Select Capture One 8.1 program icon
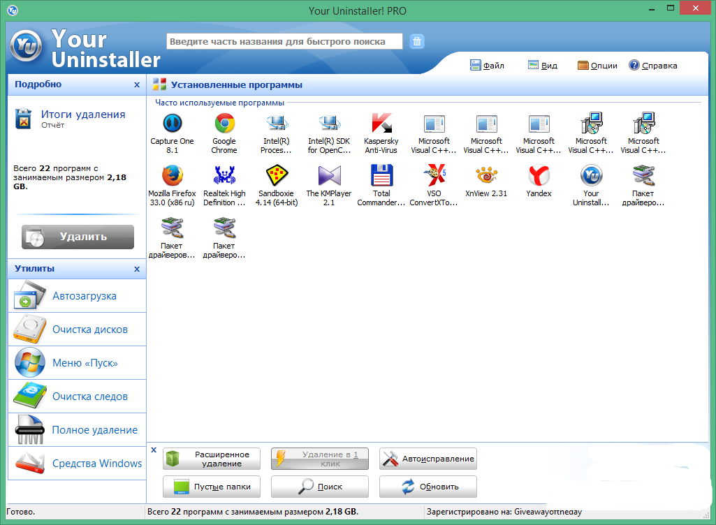The width and height of the screenshot is (716, 525). [x=172, y=124]
